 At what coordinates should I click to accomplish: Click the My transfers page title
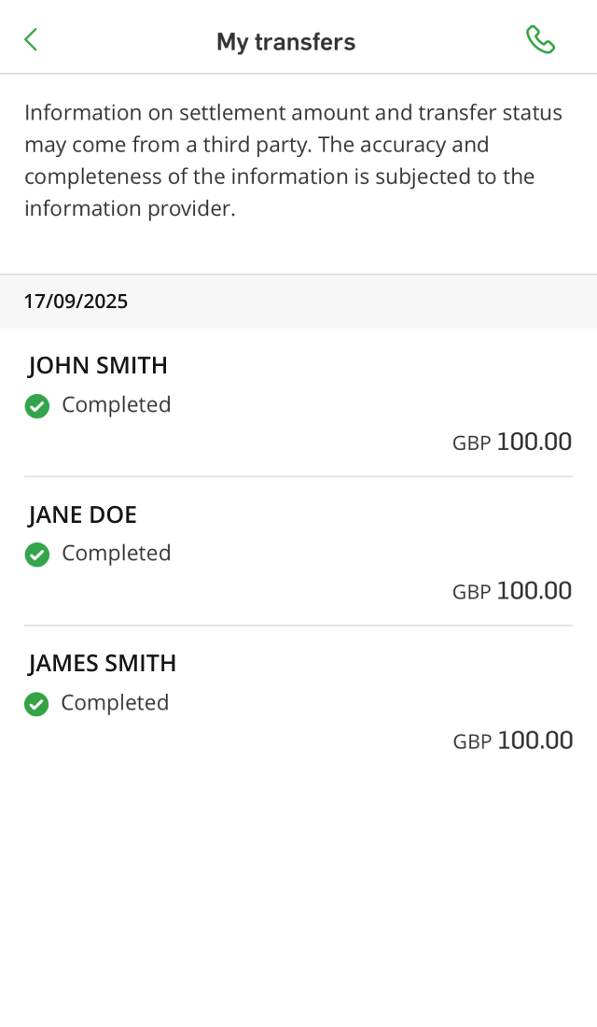click(285, 42)
